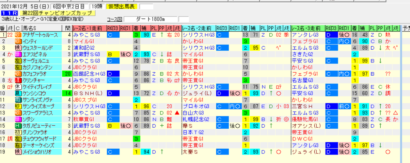Click 太秦S in メイショウハリオ's row
The width and height of the screenshot is (410, 163).
(190, 151)
